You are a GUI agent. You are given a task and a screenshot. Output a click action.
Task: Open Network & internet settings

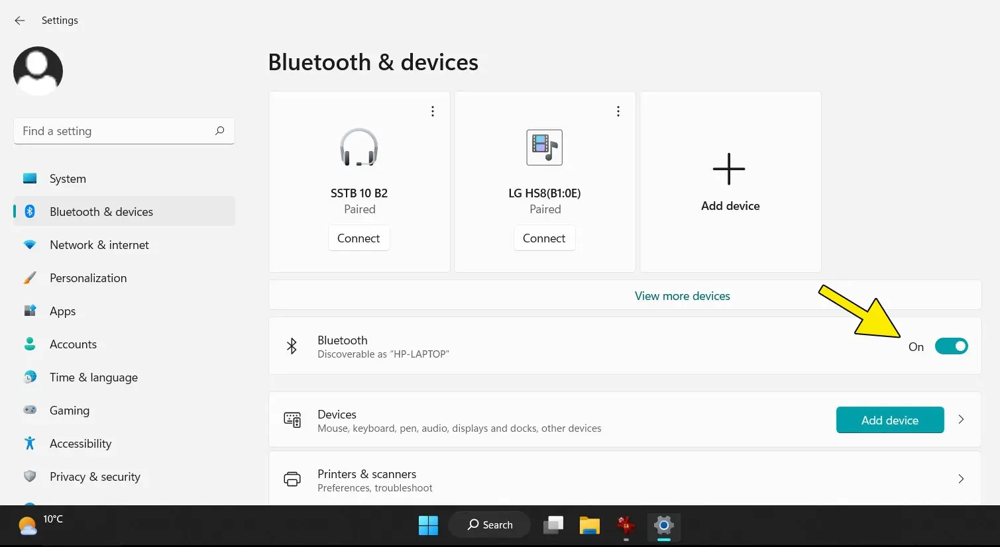click(x=99, y=245)
